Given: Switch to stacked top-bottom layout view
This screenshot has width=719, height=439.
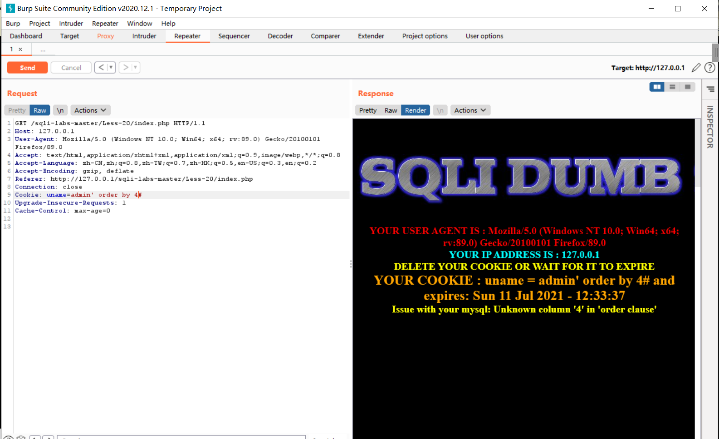Looking at the screenshot, I should 672,87.
